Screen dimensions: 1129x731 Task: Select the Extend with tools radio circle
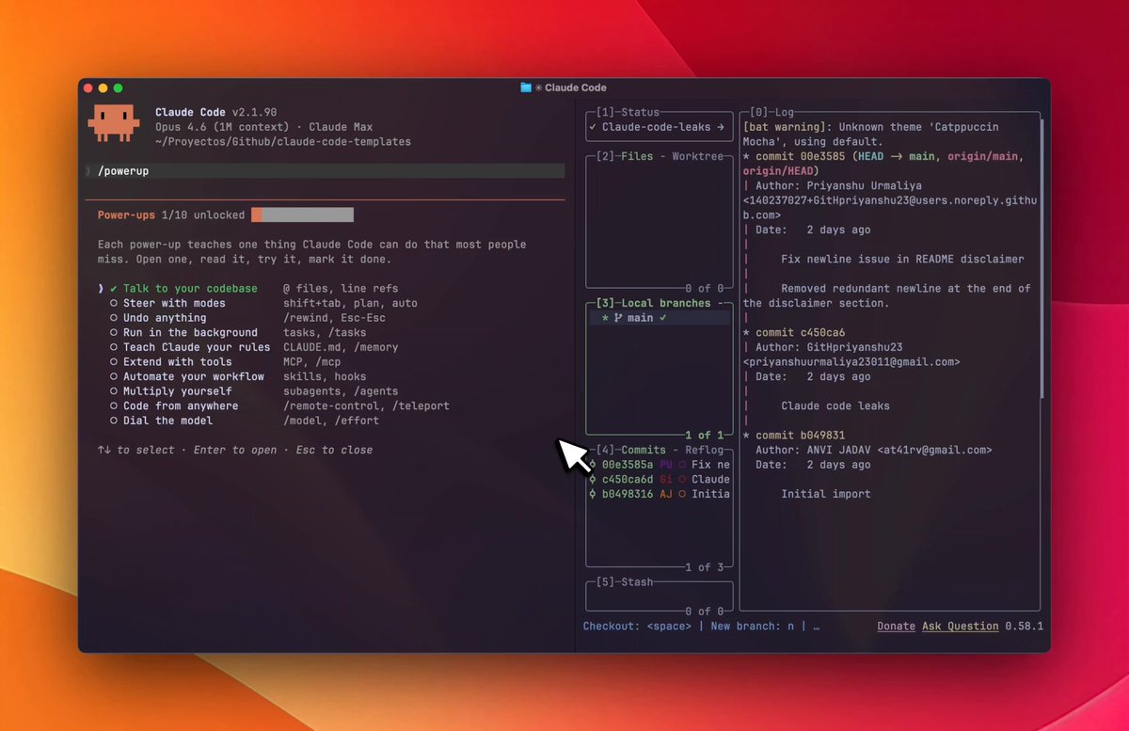pyautogui.click(x=113, y=362)
